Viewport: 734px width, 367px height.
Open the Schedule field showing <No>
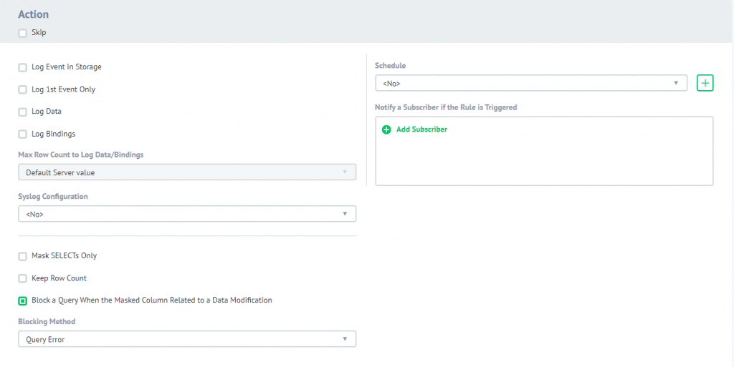(x=523, y=83)
